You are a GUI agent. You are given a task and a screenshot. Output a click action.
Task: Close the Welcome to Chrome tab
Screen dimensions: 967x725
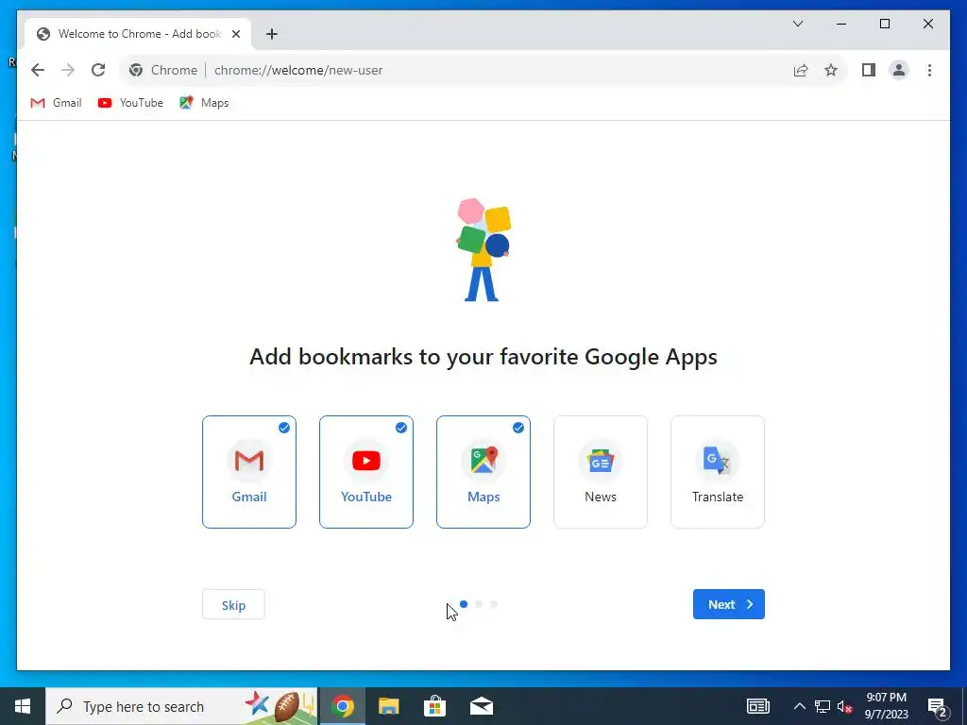point(235,34)
